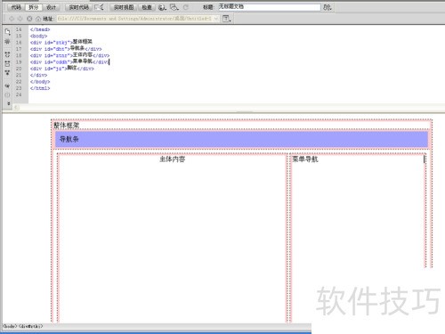Click line number 24 in the gutter
This screenshot has width=445, height=334.
(x=19, y=94)
